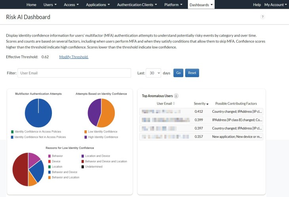The width and height of the screenshot is (289, 197).
Task: Open the Modify Threshold link
Action: tap(74, 57)
